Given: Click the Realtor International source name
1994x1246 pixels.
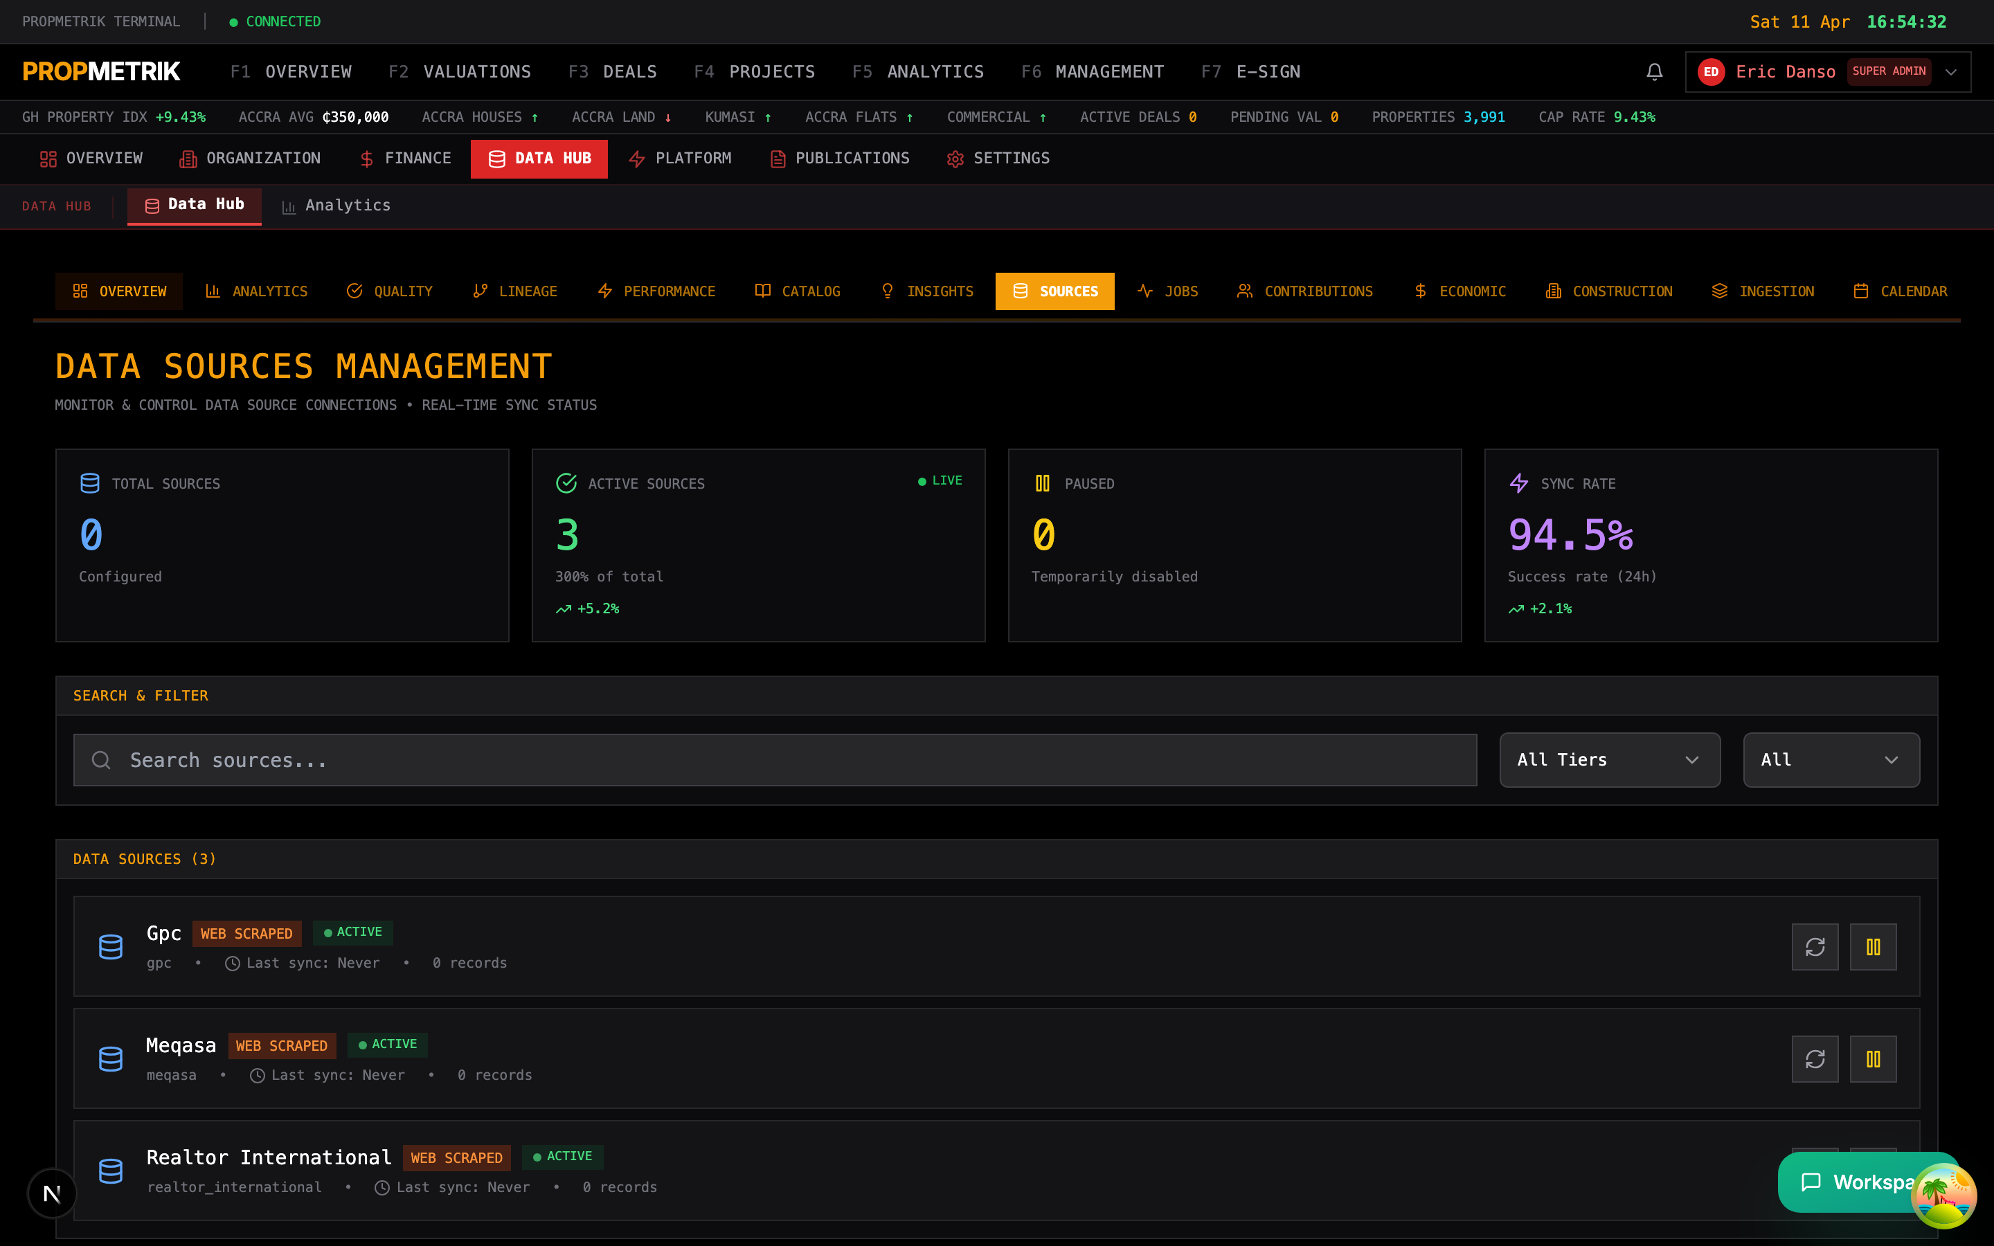Looking at the screenshot, I should [x=269, y=1157].
